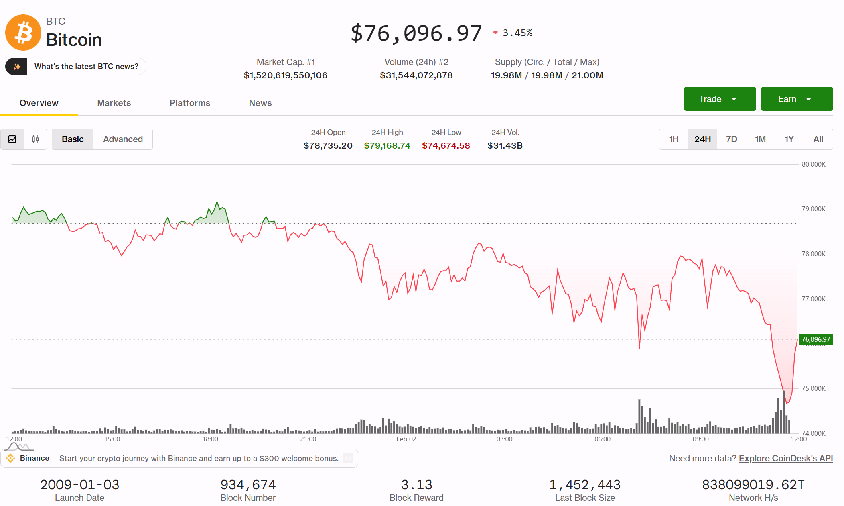Set chart range to 7D
The width and height of the screenshot is (844, 506).
[731, 139]
